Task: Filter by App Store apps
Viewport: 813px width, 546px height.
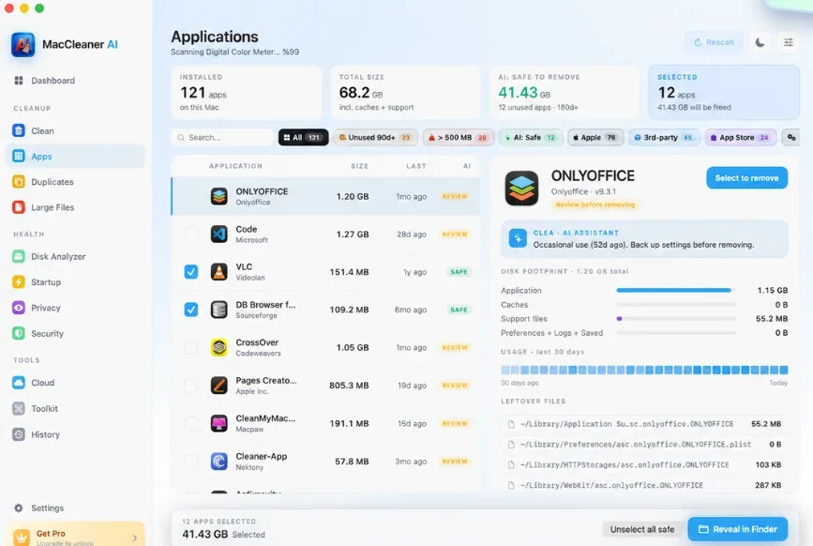Action: click(741, 137)
